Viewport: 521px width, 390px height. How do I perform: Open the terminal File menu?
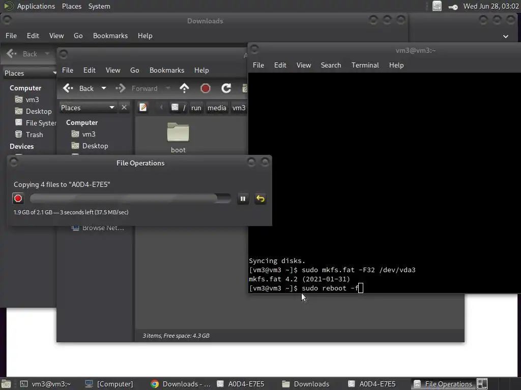258,66
